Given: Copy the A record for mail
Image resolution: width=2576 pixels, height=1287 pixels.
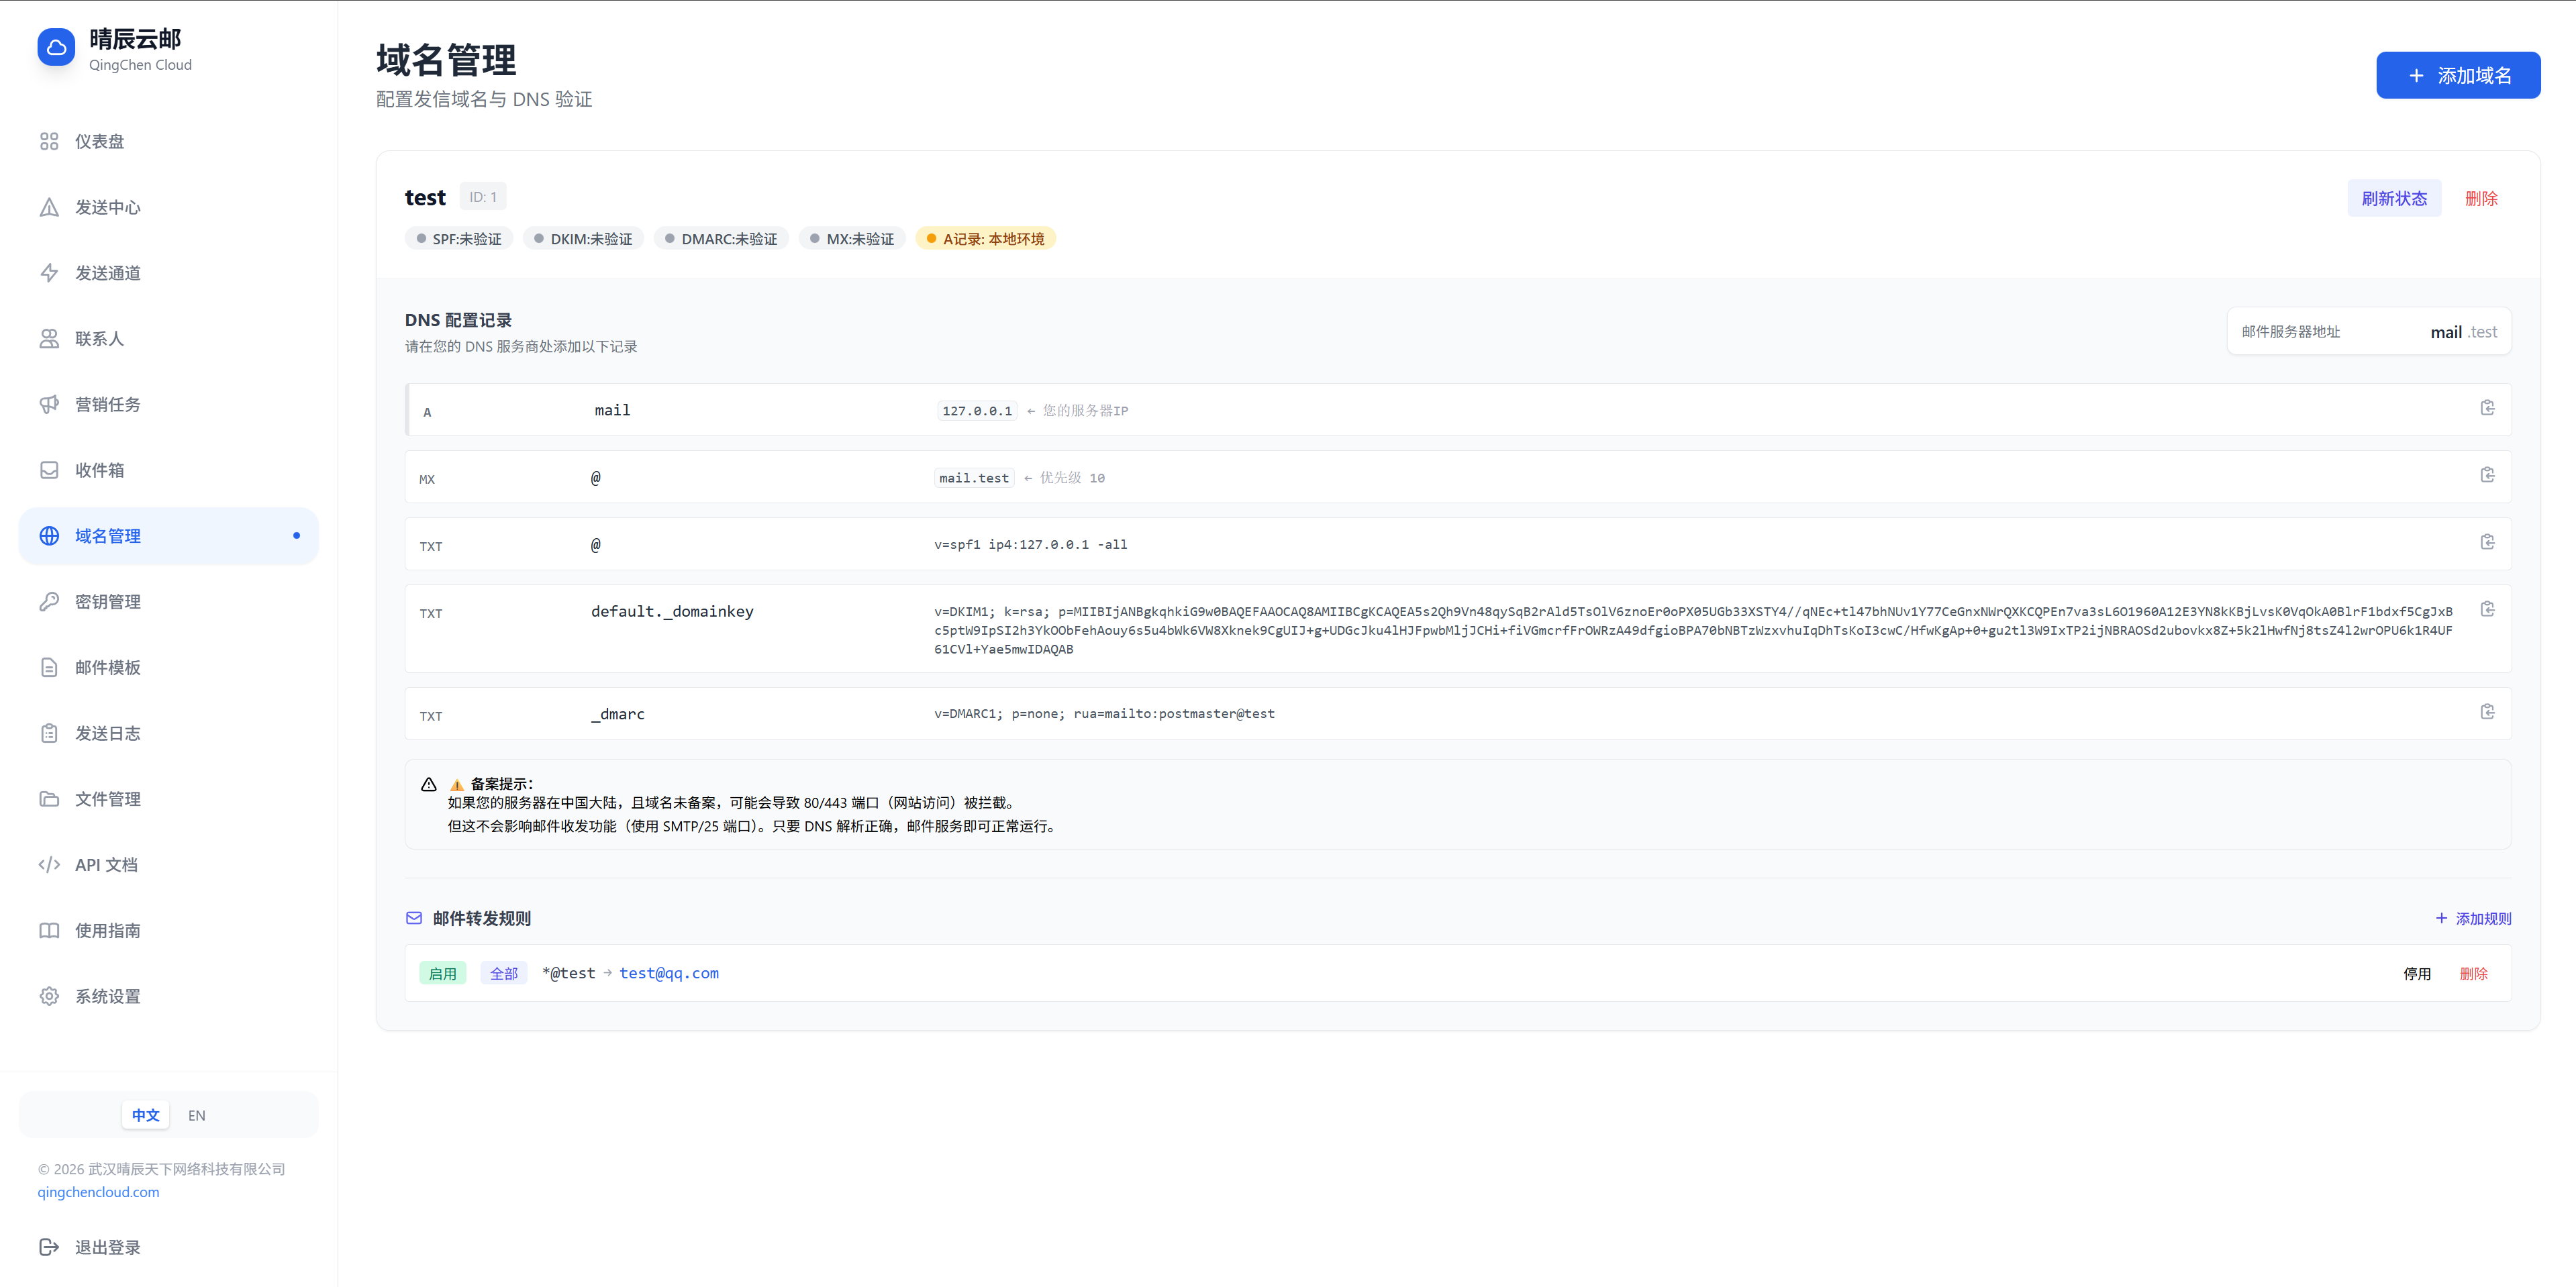Looking at the screenshot, I should pos(2487,408).
